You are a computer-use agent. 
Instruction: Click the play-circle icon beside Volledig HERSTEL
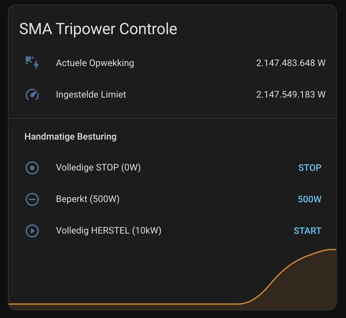point(32,231)
